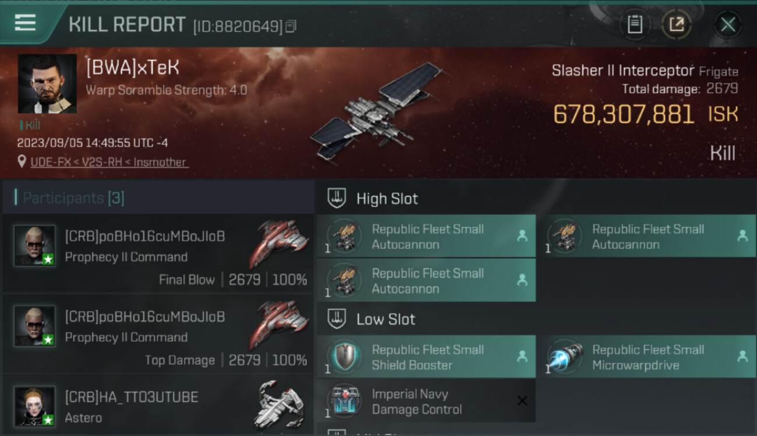The image size is (757, 436).
Task: Click the clipboard report icon
Action: 635,24
